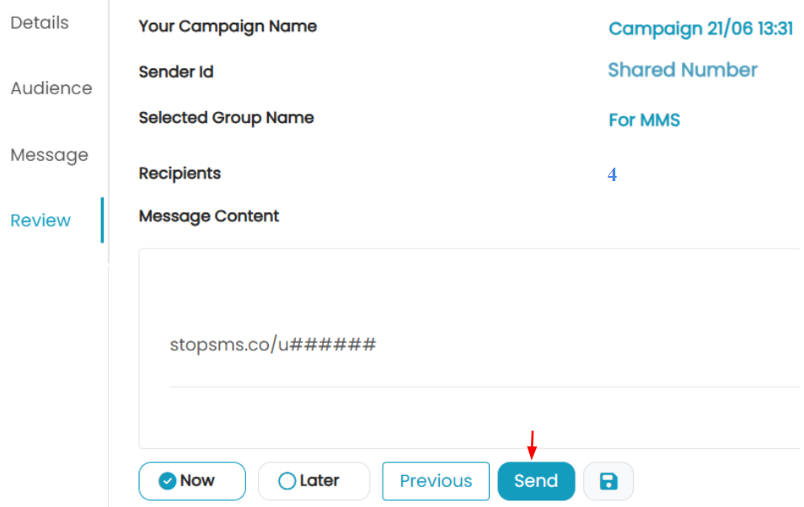
Task: Click the Message Content label
Action: 209,216
